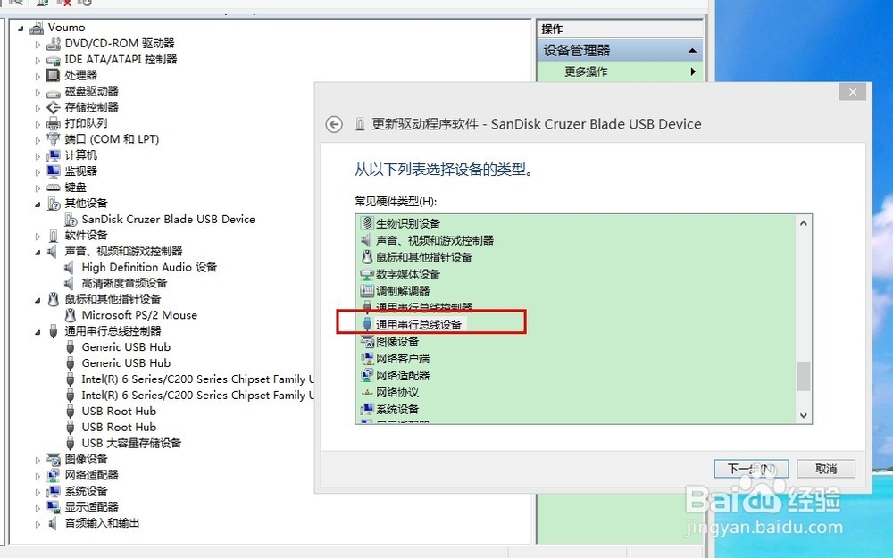The image size is (893, 558).
Task: Click the hardware list scrollbar down arrow
Action: pyautogui.click(x=804, y=416)
